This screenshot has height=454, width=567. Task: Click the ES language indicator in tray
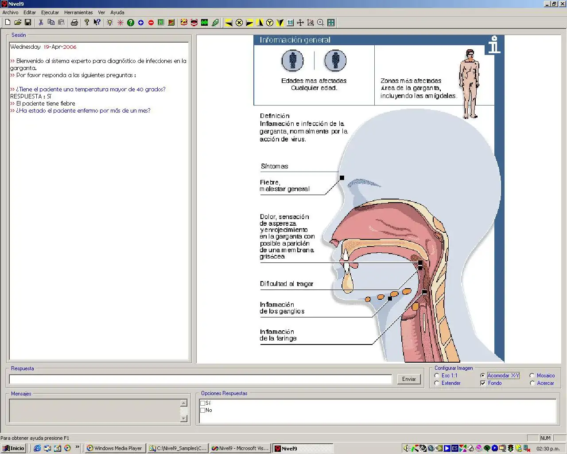pos(454,448)
